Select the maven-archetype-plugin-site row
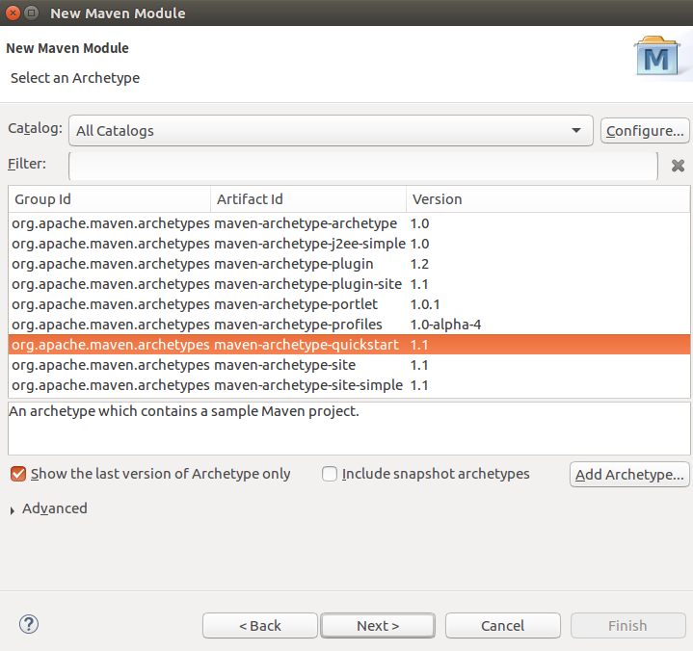The width and height of the screenshot is (693, 651). click(349, 284)
